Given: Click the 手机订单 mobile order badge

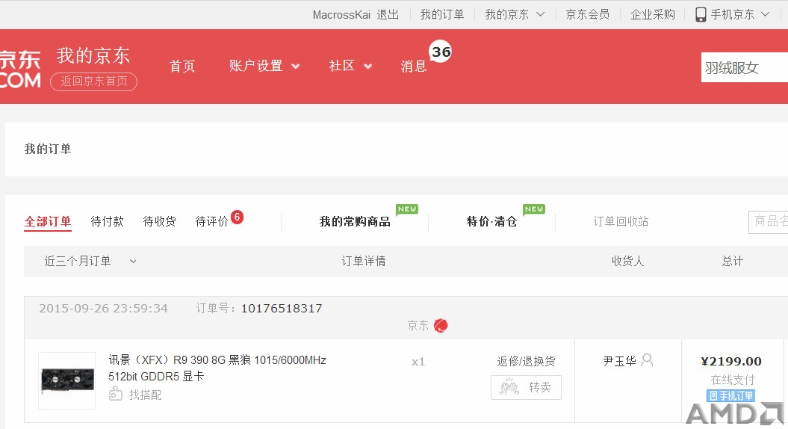Looking at the screenshot, I should click(x=731, y=396).
